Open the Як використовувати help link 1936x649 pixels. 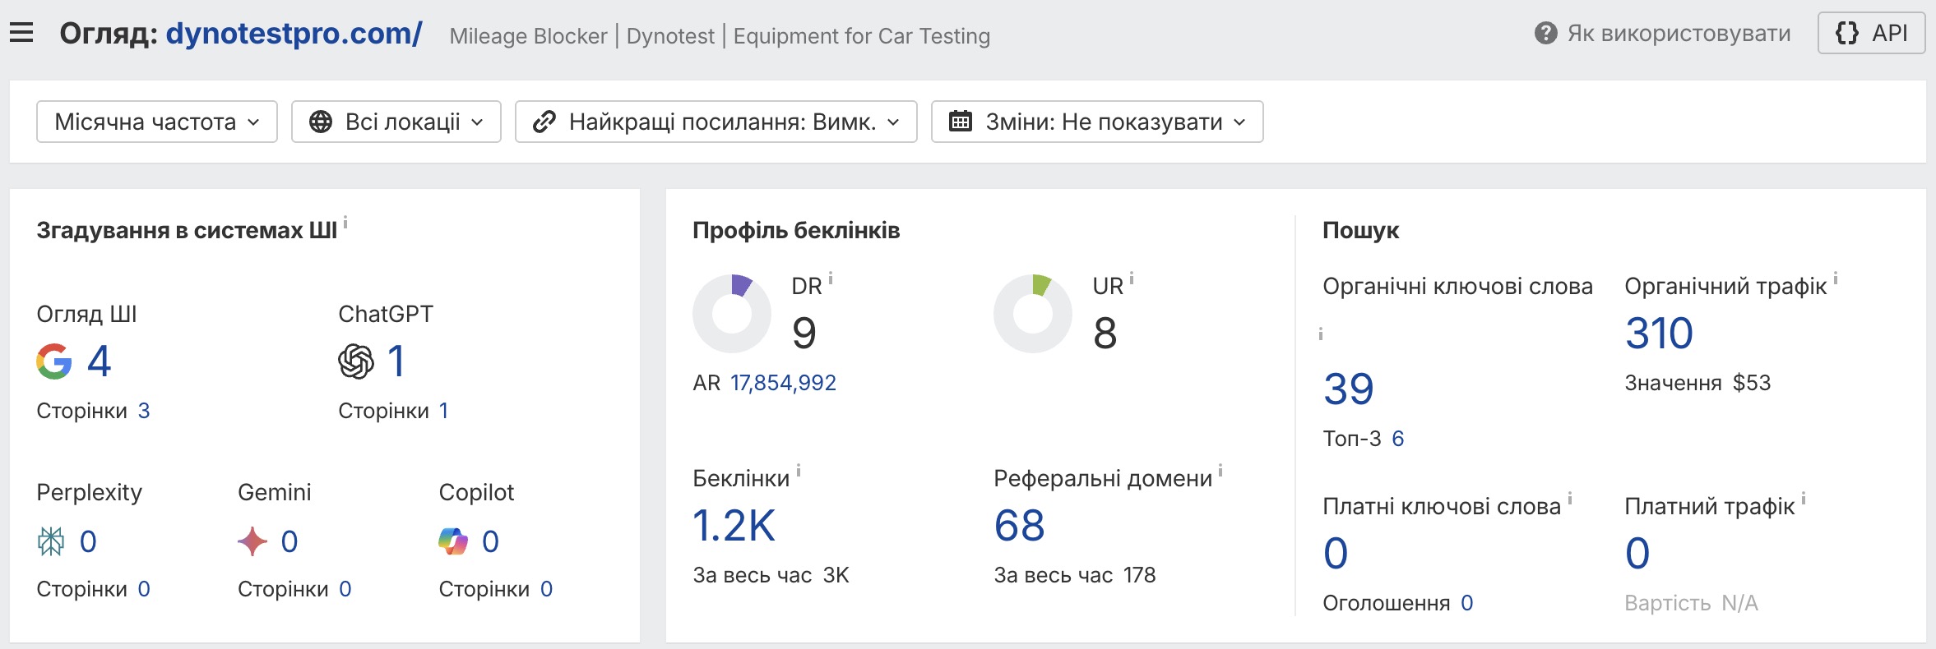pos(1678,34)
